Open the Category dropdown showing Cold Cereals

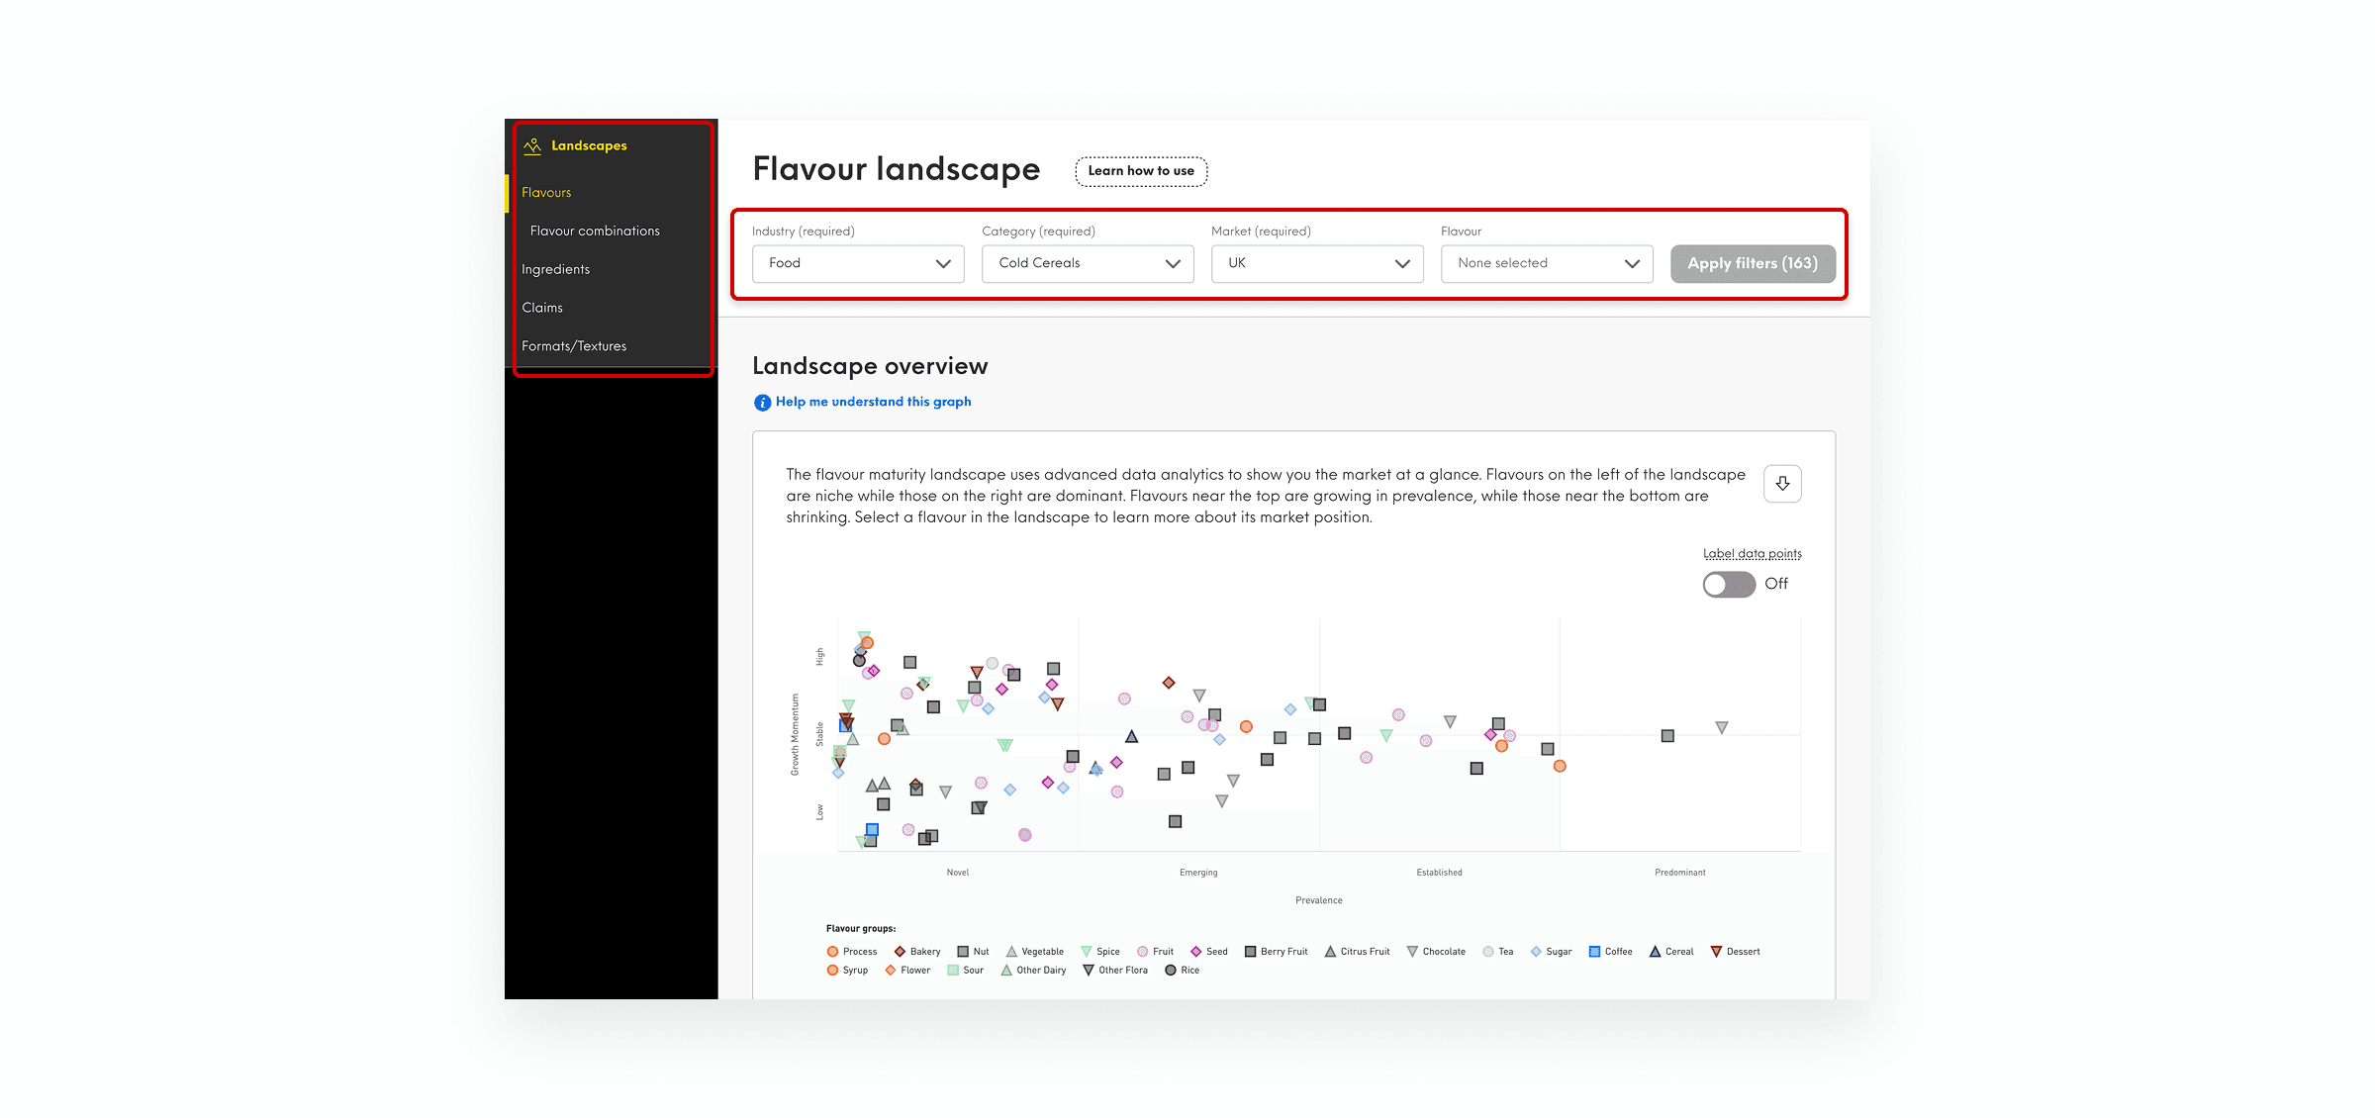[x=1088, y=264]
